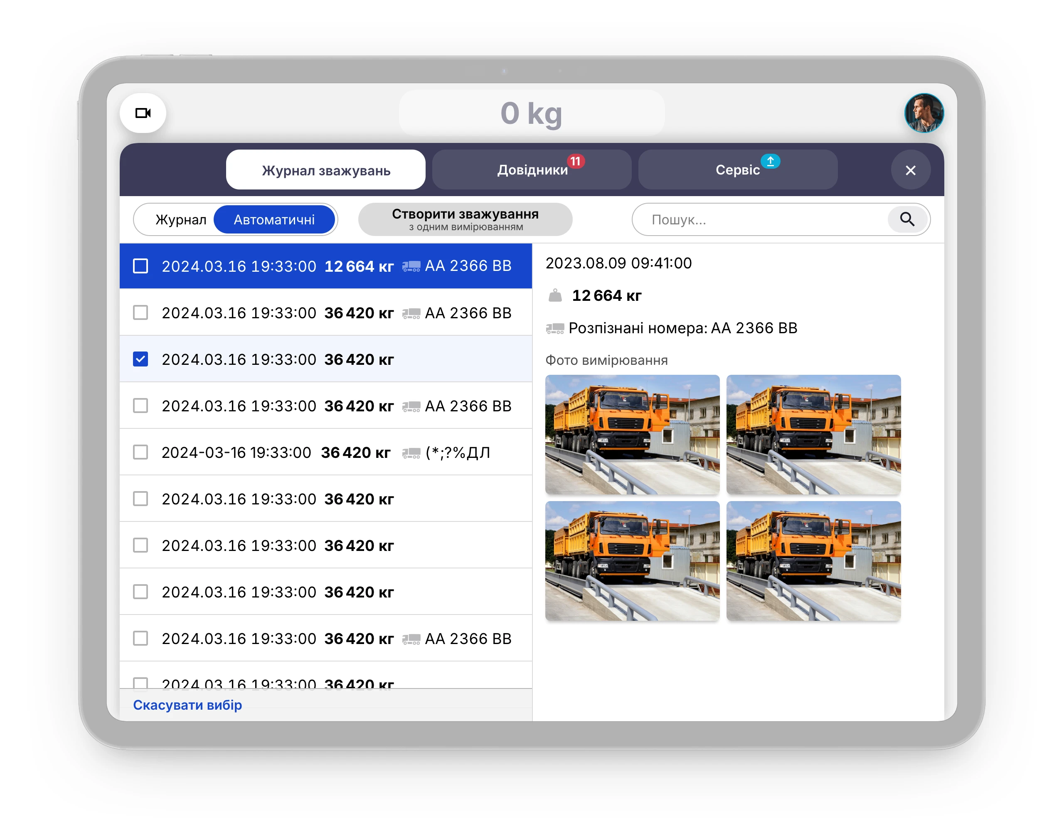This screenshot has width=1064, height=831.
Task: Open the video camera view button
Action: point(143,113)
